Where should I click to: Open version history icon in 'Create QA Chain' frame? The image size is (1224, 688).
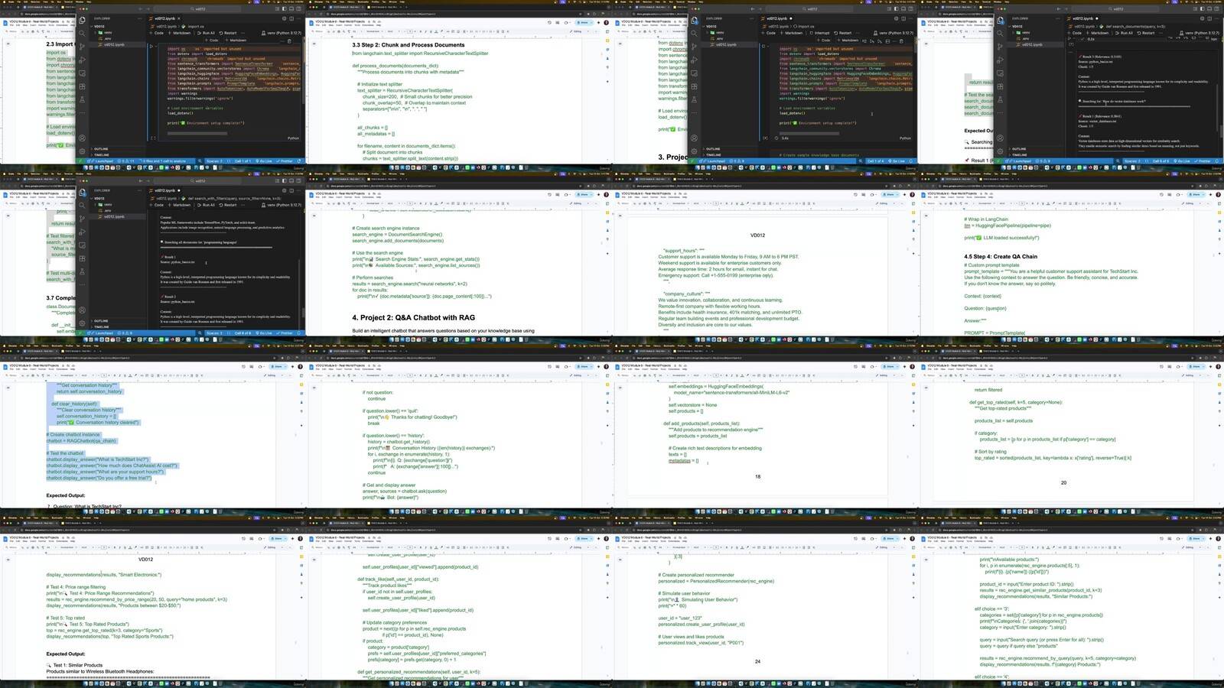(1163, 195)
